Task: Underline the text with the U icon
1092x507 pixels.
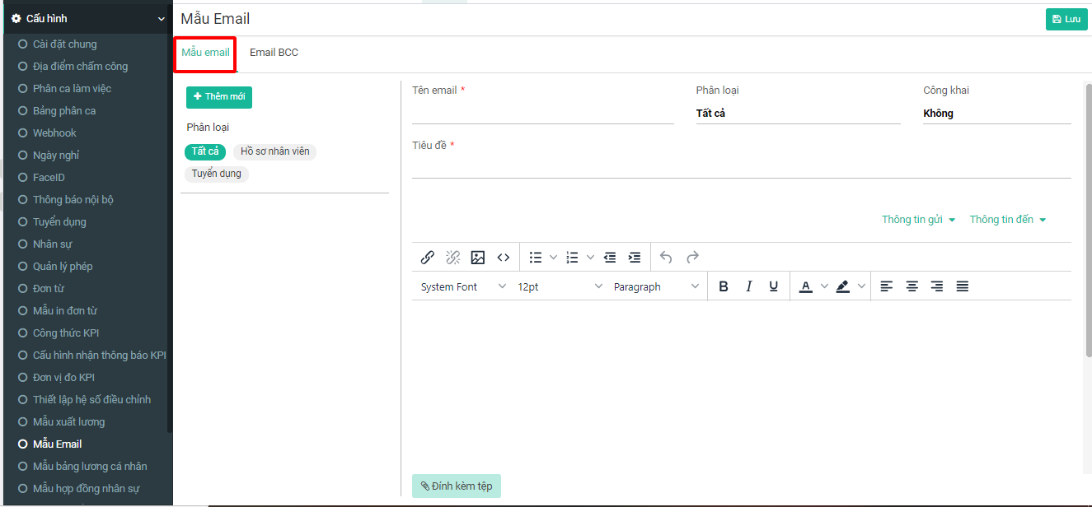Action: point(773,286)
